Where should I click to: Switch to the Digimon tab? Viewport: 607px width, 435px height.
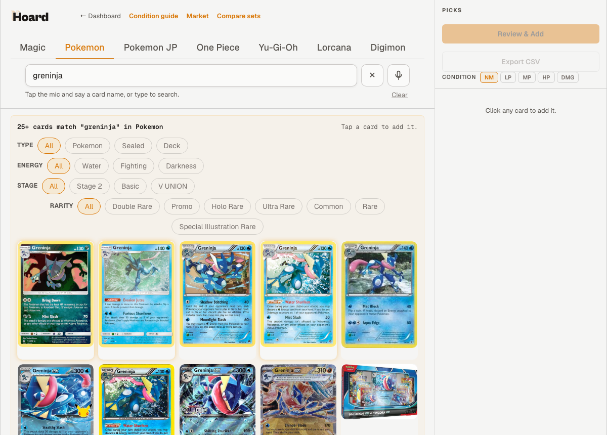click(x=388, y=48)
